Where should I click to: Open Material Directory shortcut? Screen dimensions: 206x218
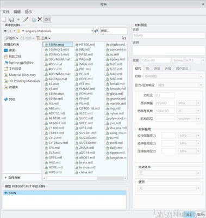click(x=20, y=75)
